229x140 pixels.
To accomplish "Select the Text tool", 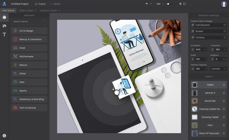I will pos(4,35).
